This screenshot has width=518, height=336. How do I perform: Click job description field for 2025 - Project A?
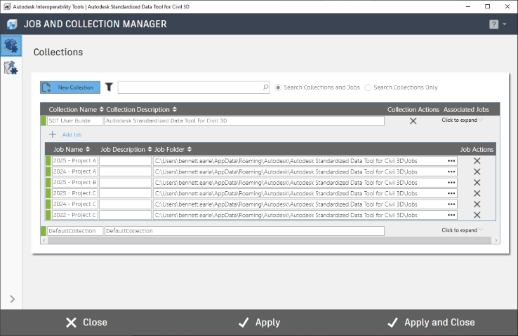(125, 161)
